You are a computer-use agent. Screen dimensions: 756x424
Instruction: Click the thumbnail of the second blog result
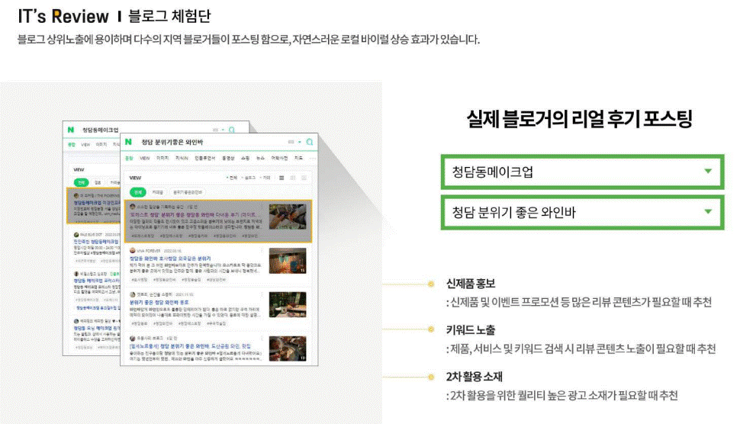coord(288,262)
